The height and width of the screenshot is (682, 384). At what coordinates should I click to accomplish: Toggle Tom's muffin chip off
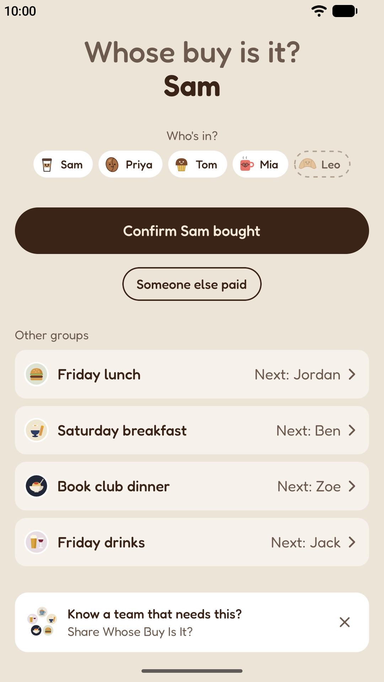pos(198,164)
